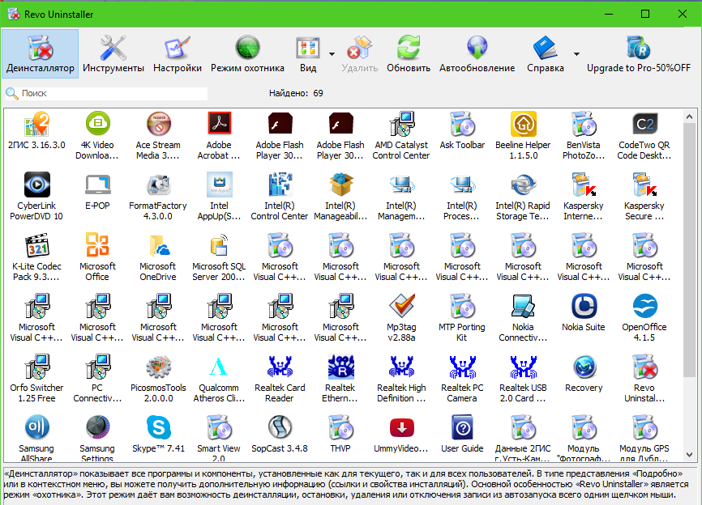Select AMD Catalyst Control Center icon

tap(401, 124)
